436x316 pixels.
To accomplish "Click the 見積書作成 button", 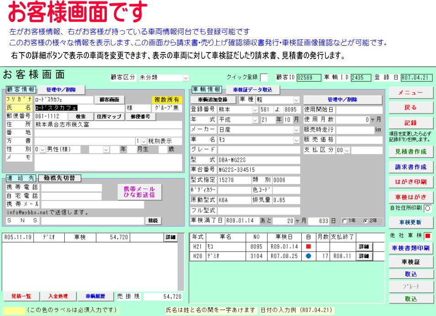I will coord(410,152).
